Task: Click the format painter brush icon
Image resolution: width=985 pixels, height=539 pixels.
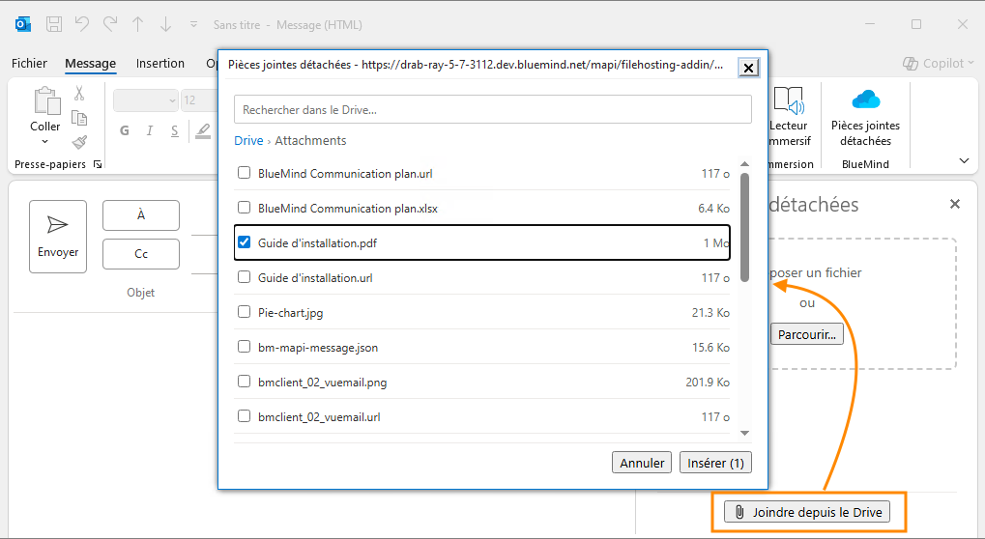Action: point(79,142)
